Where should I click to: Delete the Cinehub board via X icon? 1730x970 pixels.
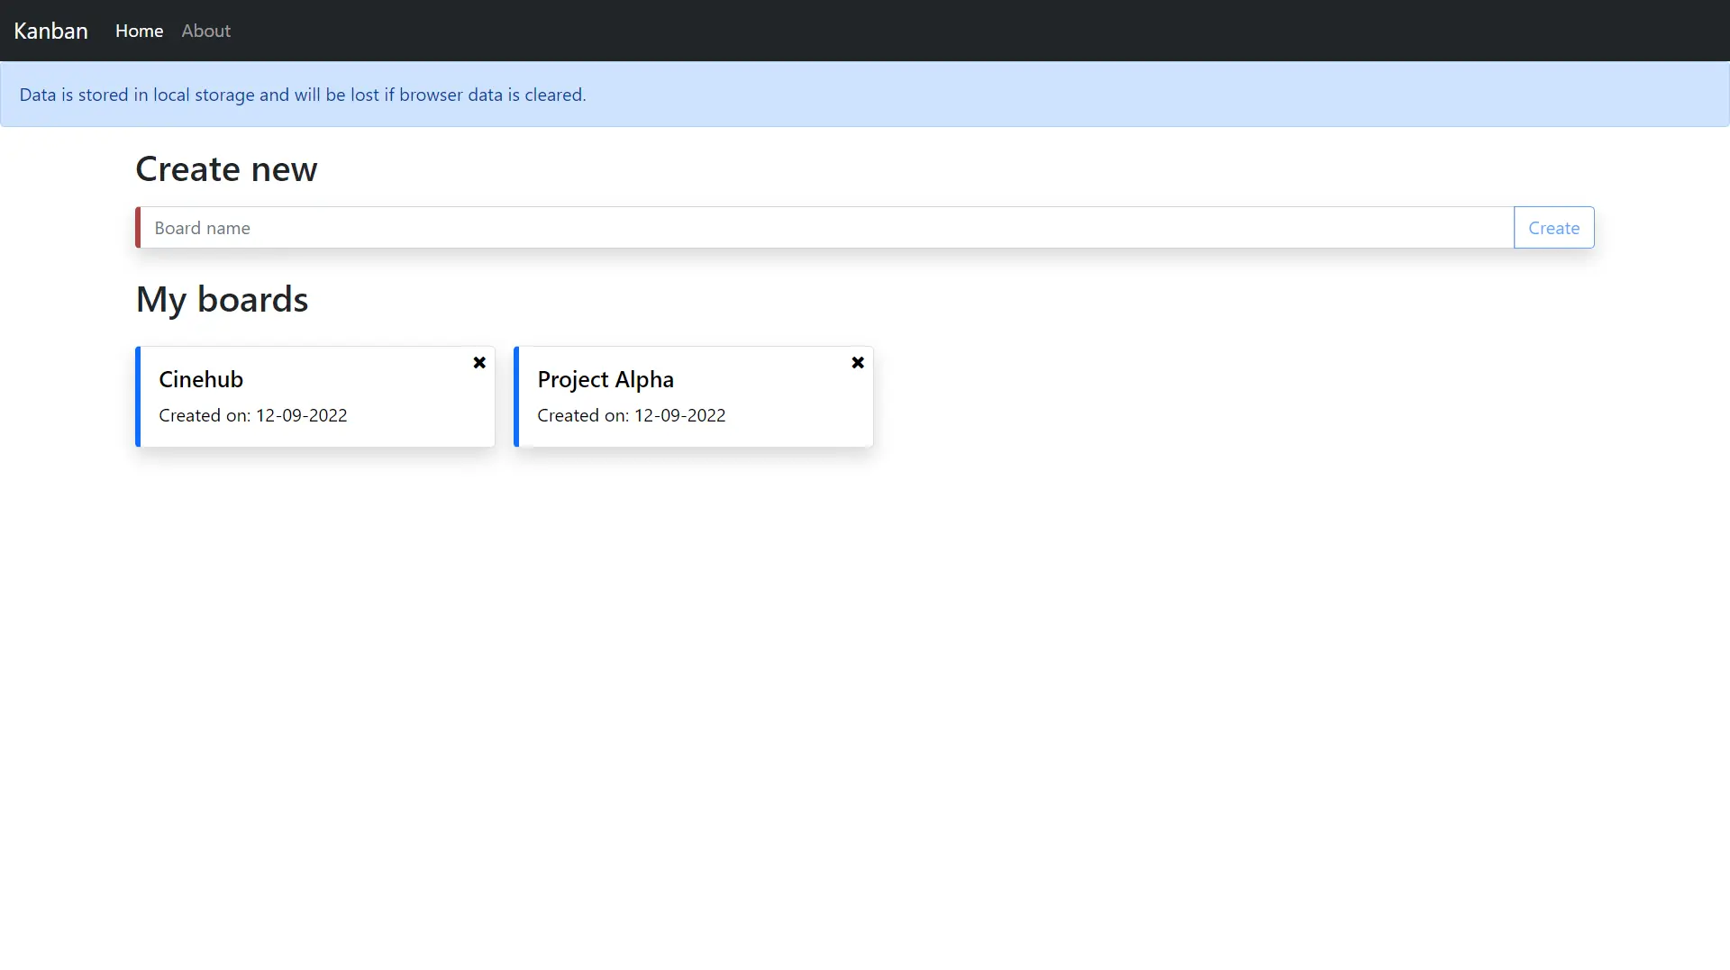479,362
